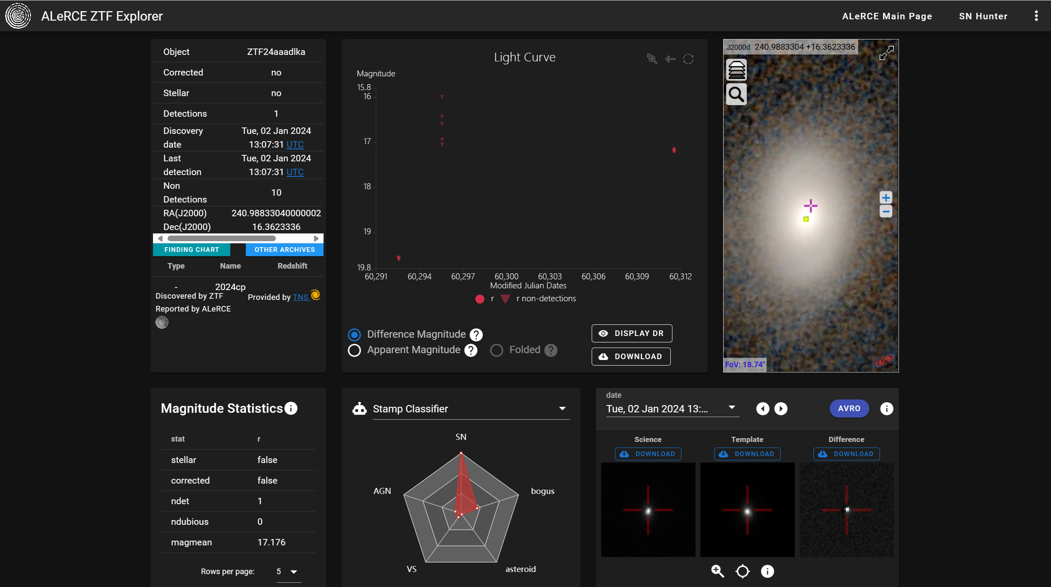Expand the sky viewer to fullscreen

click(x=886, y=53)
